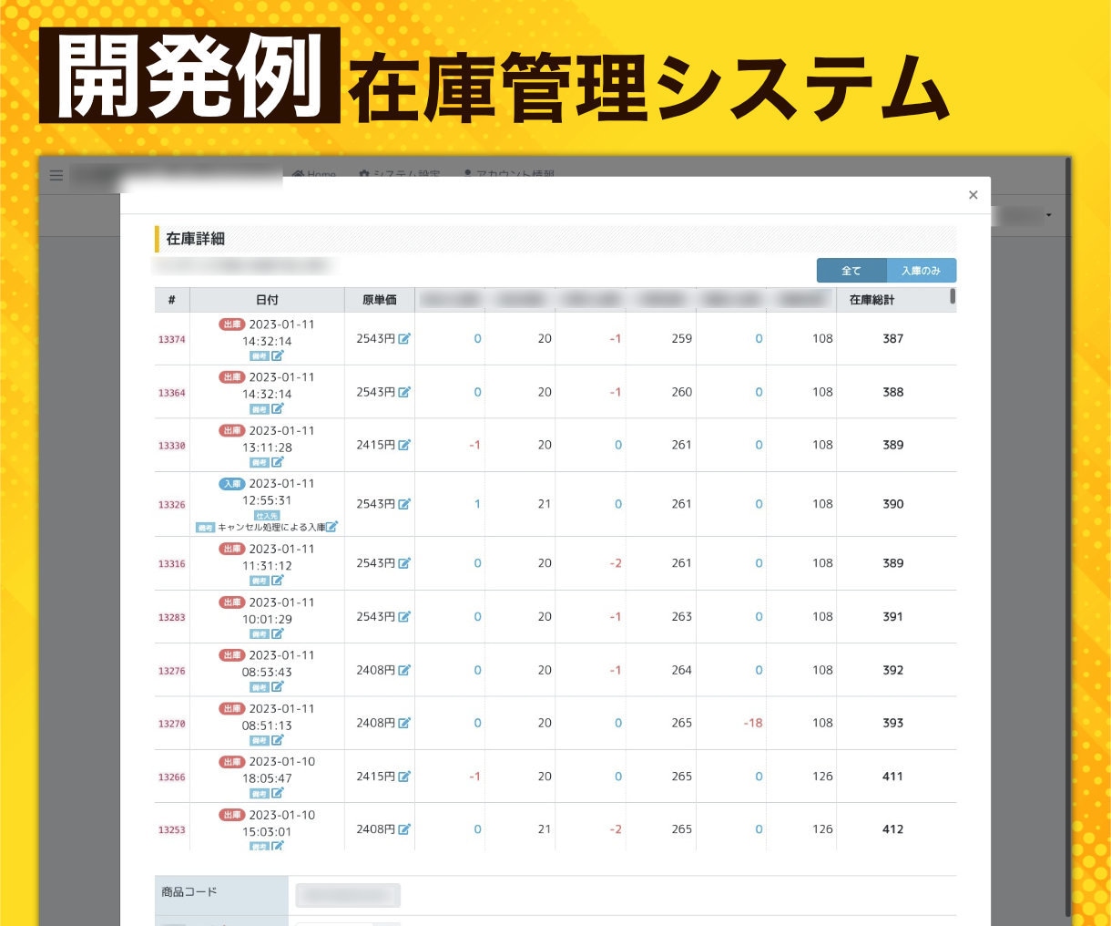This screenshot has height=926, width=1111.
Task: Edit the 備考 note for row 13283
Action: 278,633
